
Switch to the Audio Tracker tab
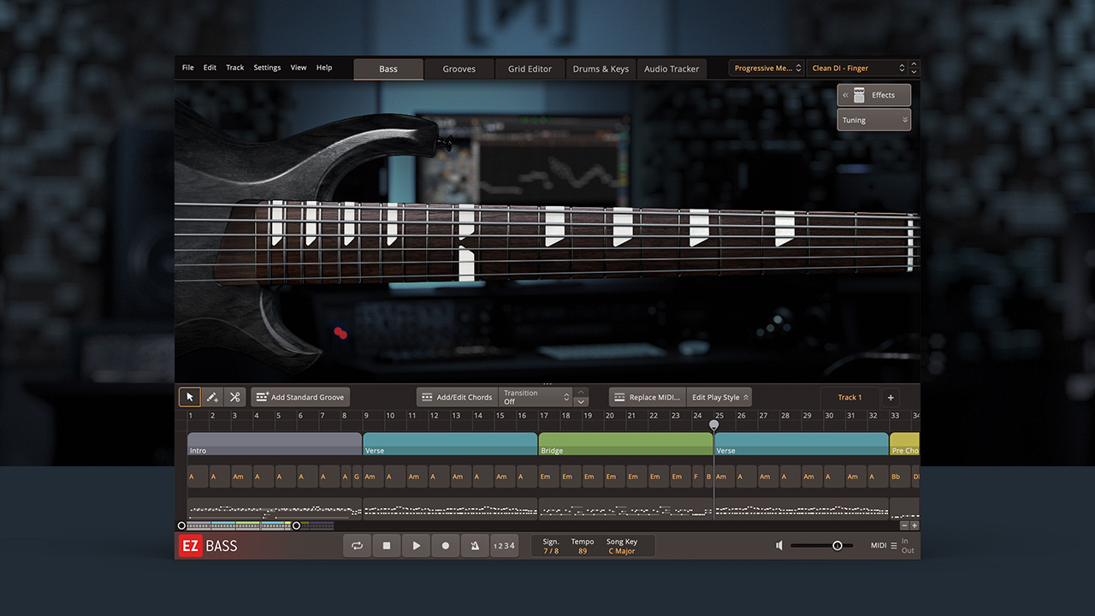[672, 69]
